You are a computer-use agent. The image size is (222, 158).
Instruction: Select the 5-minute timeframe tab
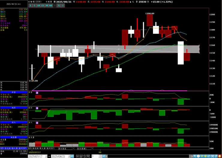[34, 5]
